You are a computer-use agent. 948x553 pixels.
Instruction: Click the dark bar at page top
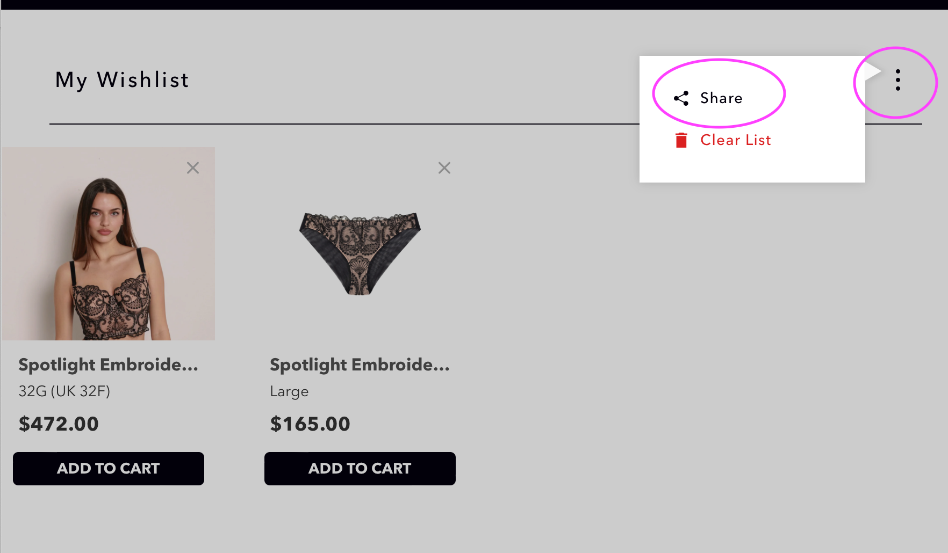click(474, 4)
